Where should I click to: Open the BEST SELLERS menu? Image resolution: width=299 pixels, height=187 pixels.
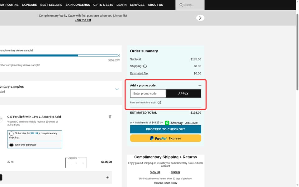click(51, 5)
